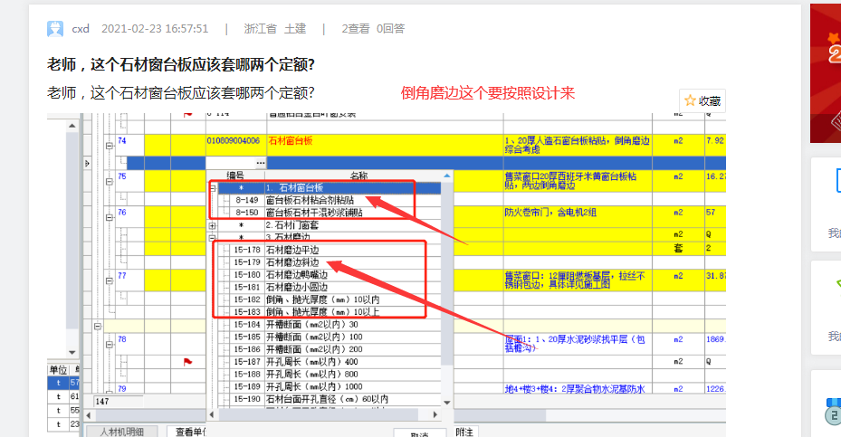Viewport: 841px width, 437px height.
Task: Click the 编号 column header
Action: pos(235,176)
